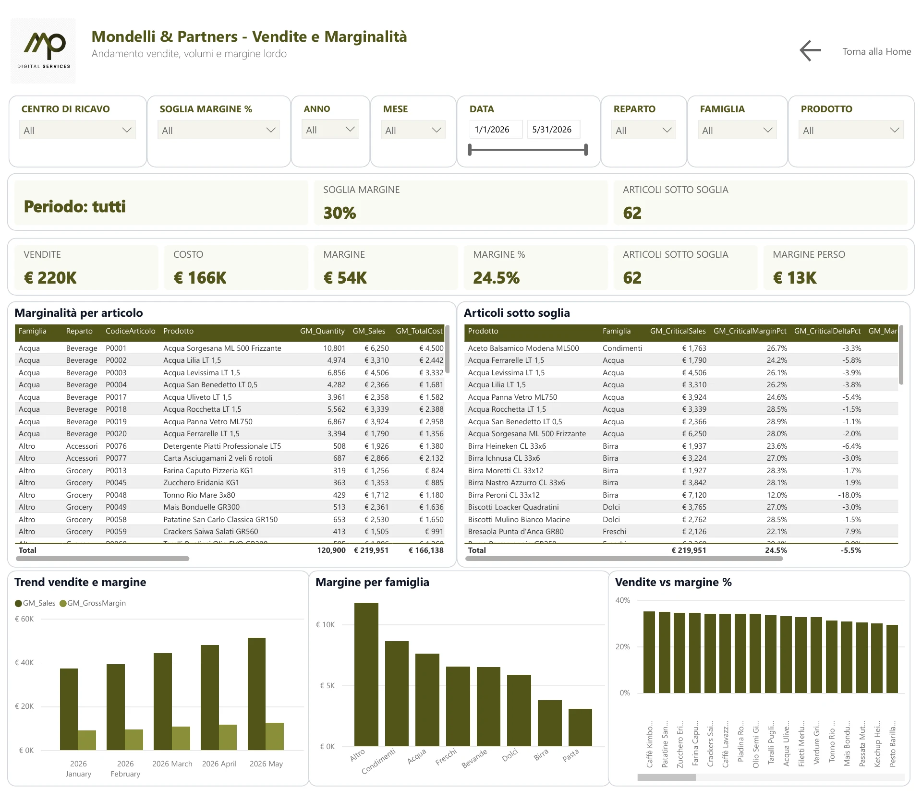Expand the Mese filter dropdown
This screenshot has width=922, height=800.
[x=413, y=130]
